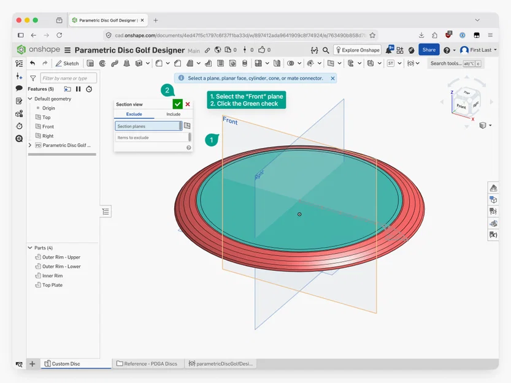
Task: Select the Loft tool
Action: tap(126, 64)
